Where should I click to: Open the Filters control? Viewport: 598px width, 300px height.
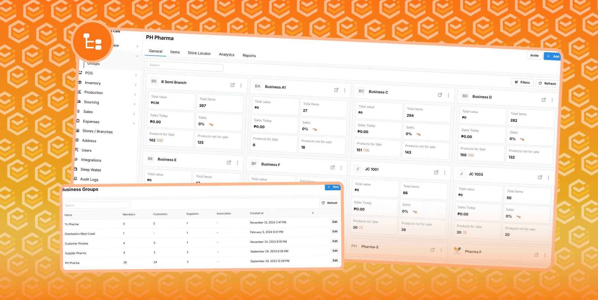pyautogui.click(x=523, y=82)
